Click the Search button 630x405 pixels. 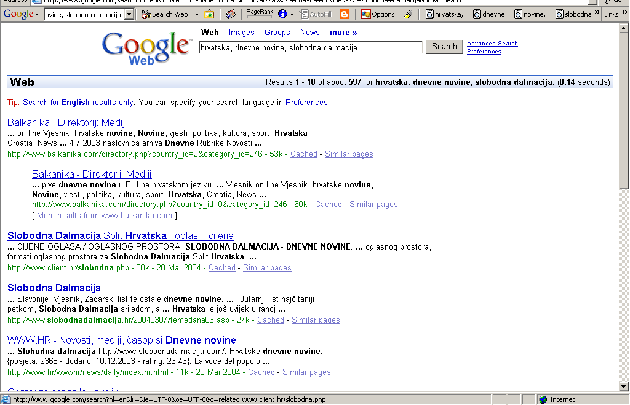444,47
